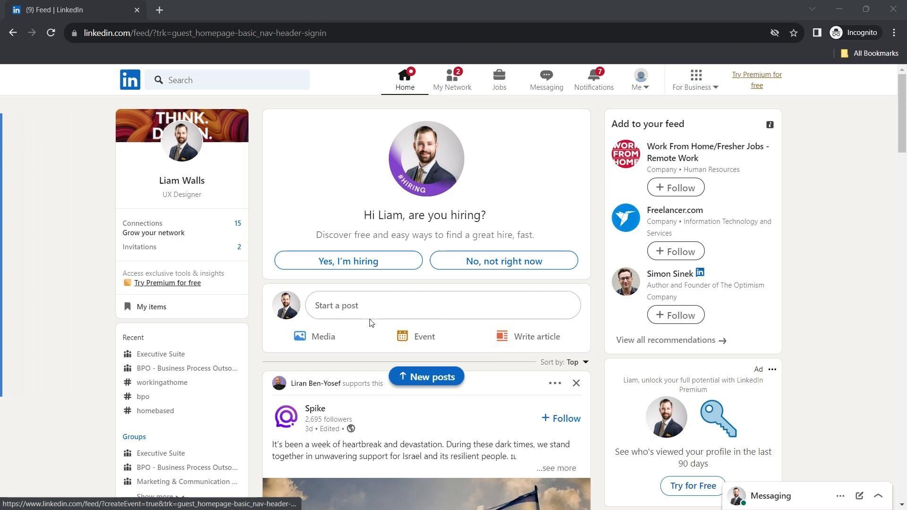Follow Spike from the feed post
This screenshot has height=510, width=907.
(561, 418)
